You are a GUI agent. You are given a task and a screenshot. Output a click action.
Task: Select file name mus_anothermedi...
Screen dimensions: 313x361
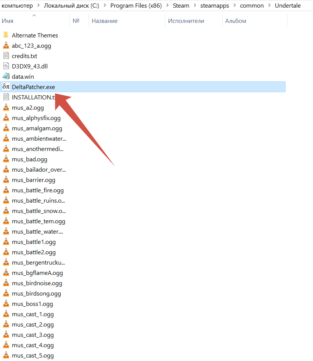coord(38,149)
